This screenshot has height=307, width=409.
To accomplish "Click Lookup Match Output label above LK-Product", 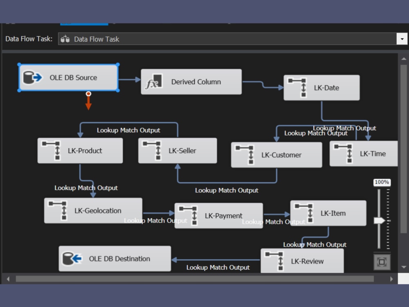I will point(128,130).
